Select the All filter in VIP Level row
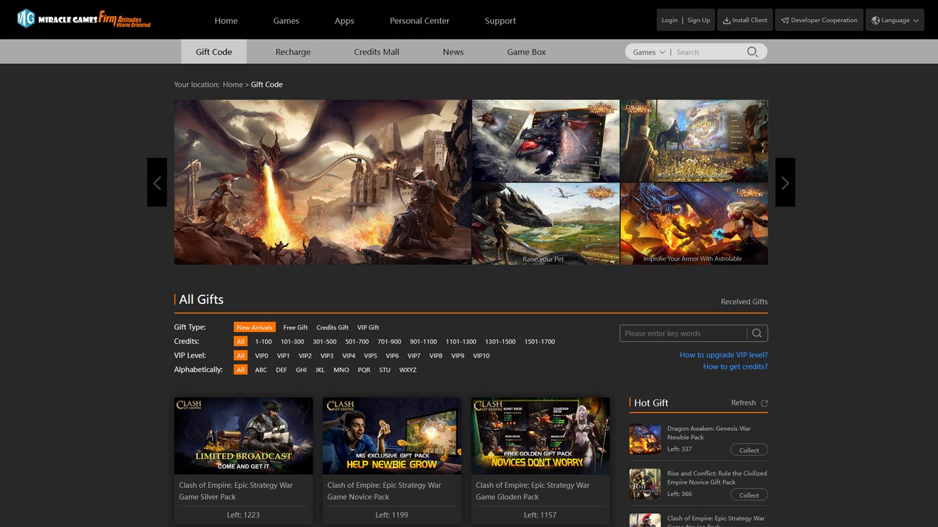The height and width of the screenshot is (527, 938). click(240, 355)
